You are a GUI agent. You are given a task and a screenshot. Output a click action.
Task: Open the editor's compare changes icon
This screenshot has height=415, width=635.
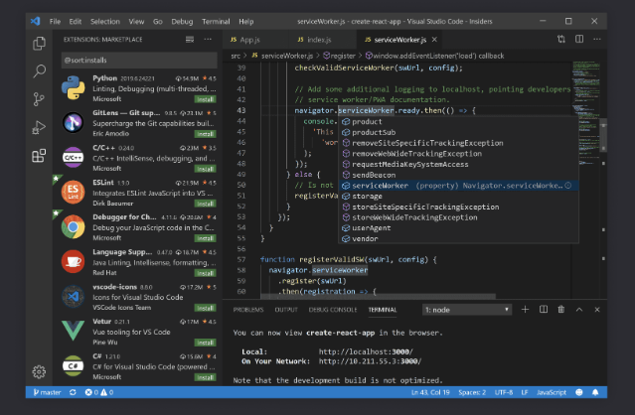pyautogui.click(x=560, y=40)
